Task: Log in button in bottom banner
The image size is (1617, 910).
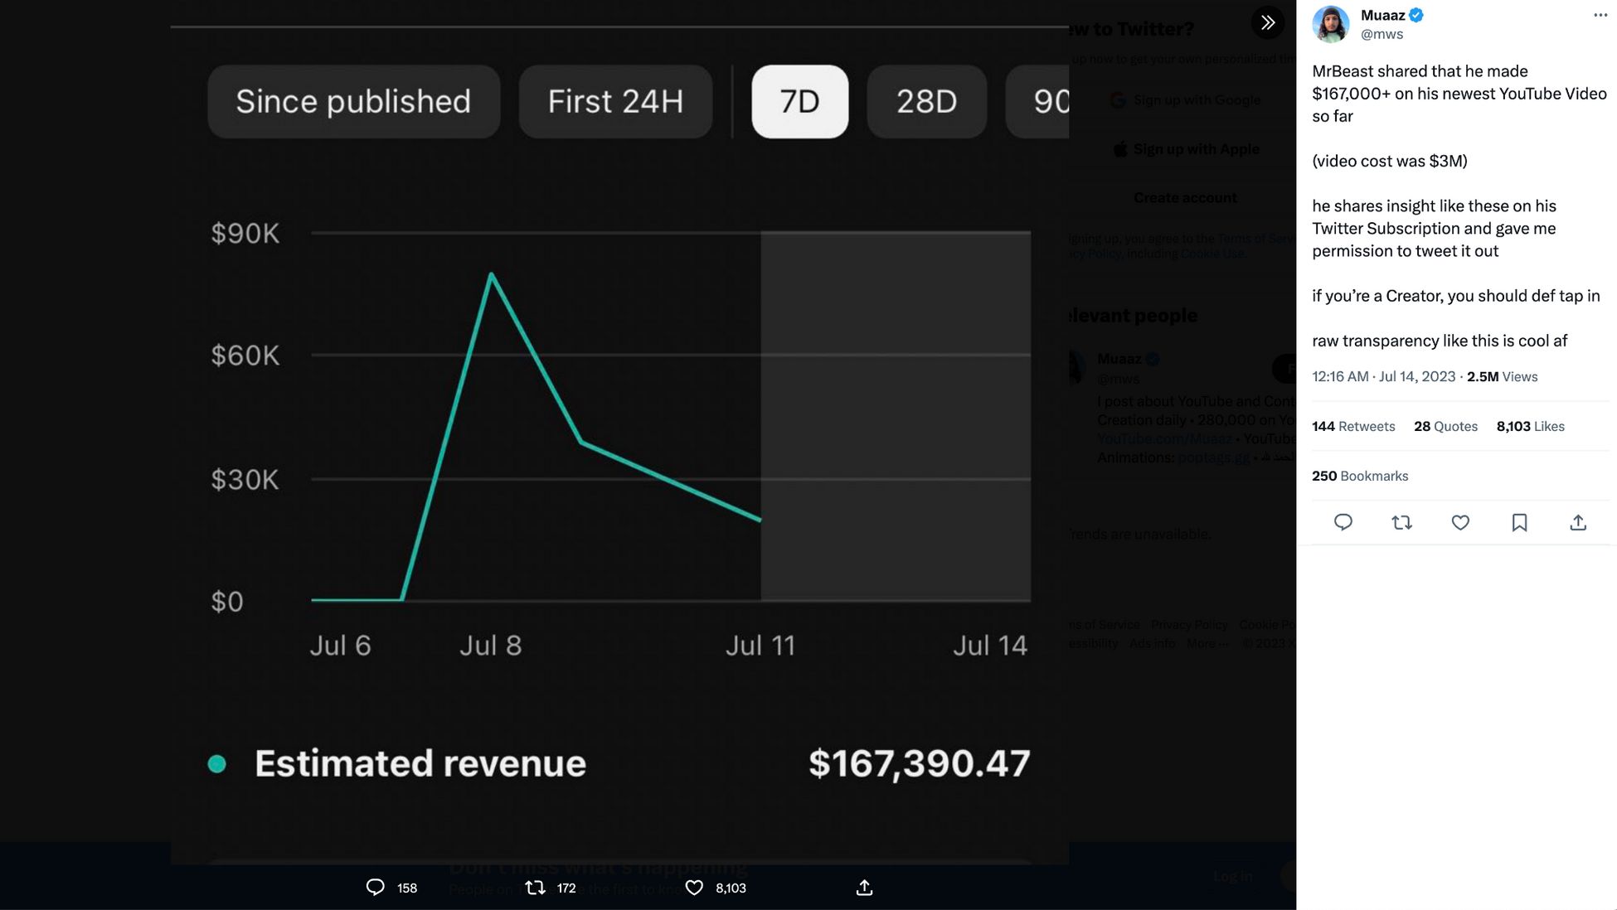Action: [x=1233, y=876]
